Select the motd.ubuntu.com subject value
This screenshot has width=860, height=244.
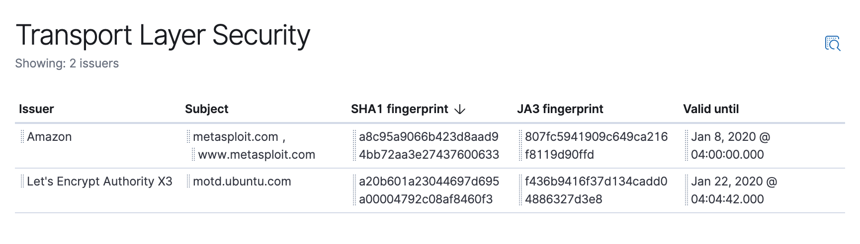click(242, 182)
